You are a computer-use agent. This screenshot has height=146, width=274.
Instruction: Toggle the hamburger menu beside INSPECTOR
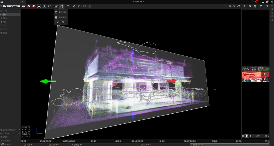pos(2,6)
